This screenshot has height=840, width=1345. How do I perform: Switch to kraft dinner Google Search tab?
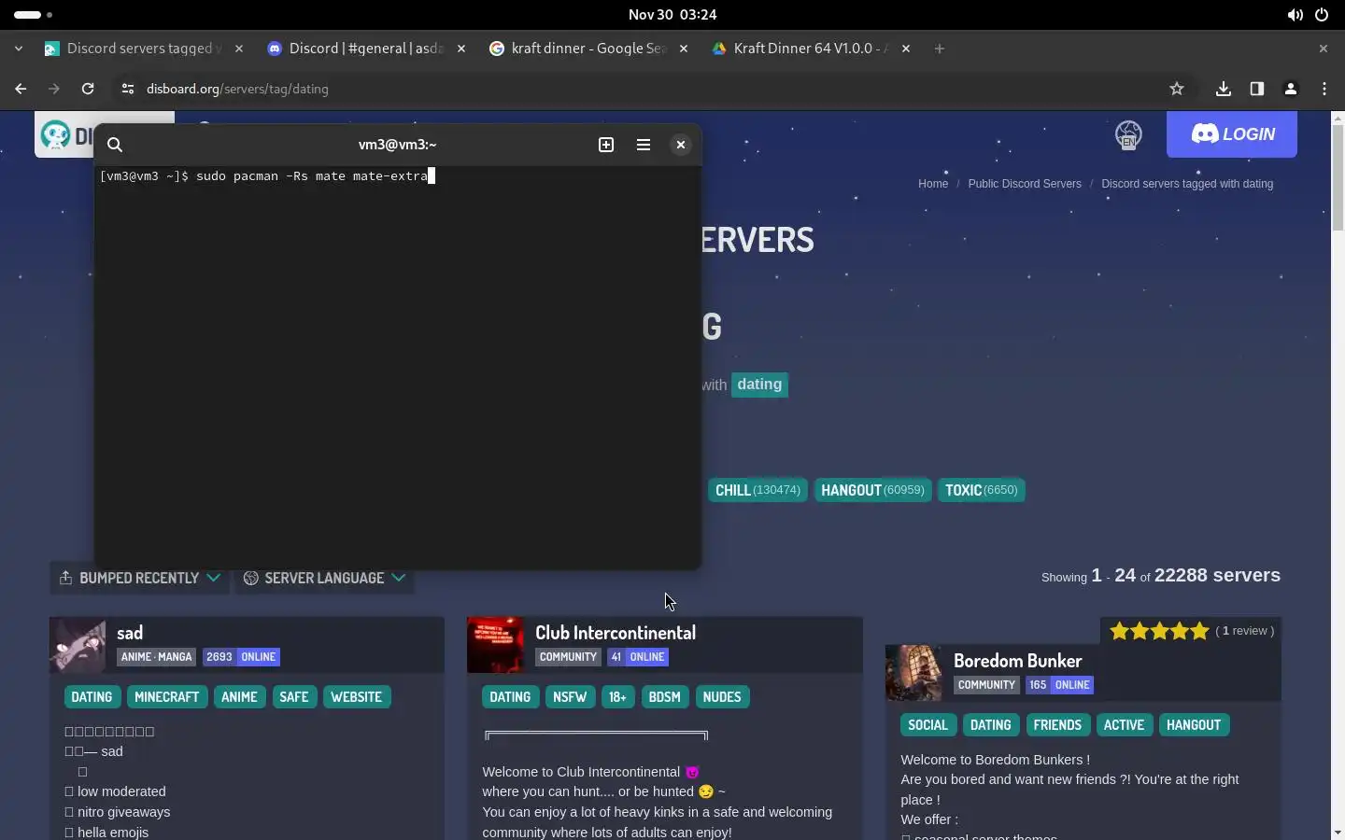pyautogui.click(x=588, y=49)
